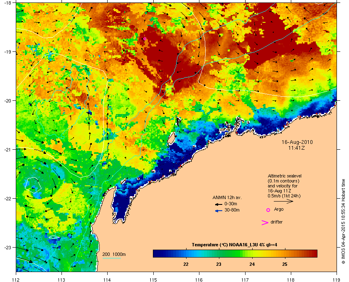349x282 pixels.
Task: Click the magenta Argo float marker on the map
Action: (x=145, y=39)
